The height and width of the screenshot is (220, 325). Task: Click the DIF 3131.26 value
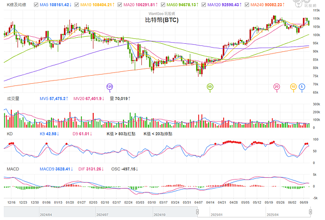91,169
